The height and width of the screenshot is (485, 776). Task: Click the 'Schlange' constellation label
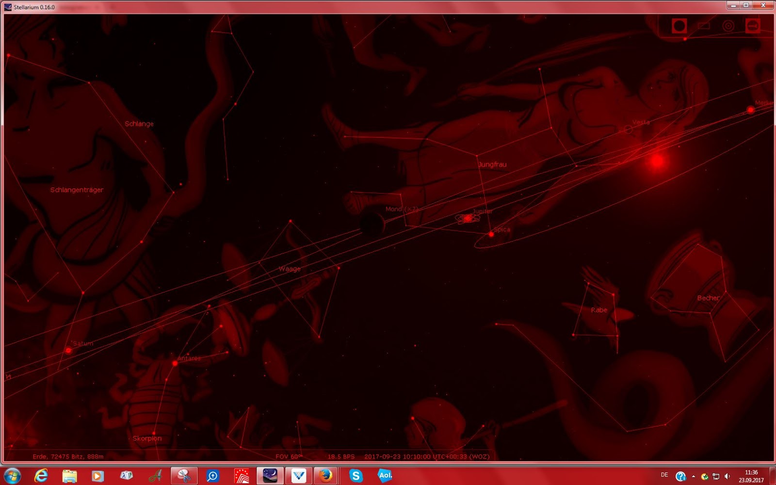139,124
